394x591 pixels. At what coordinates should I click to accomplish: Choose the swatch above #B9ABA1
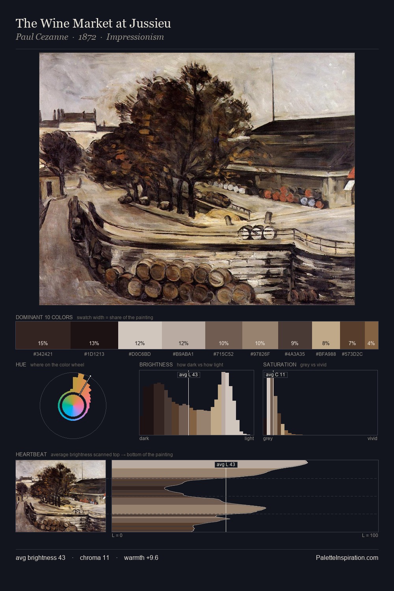point(184,335)
